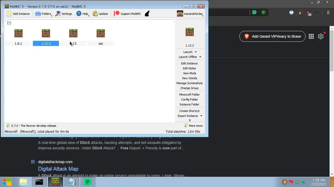Click Edit Notes

189,68
